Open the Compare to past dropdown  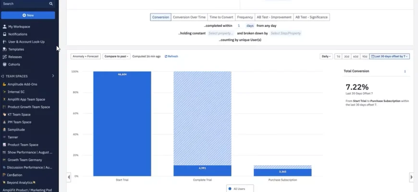point(116,56)
